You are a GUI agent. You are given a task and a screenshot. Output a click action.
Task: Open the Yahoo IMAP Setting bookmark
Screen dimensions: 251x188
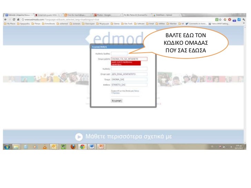pos(219,24)
